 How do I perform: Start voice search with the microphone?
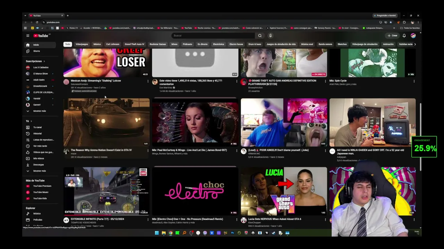point(270,36)
